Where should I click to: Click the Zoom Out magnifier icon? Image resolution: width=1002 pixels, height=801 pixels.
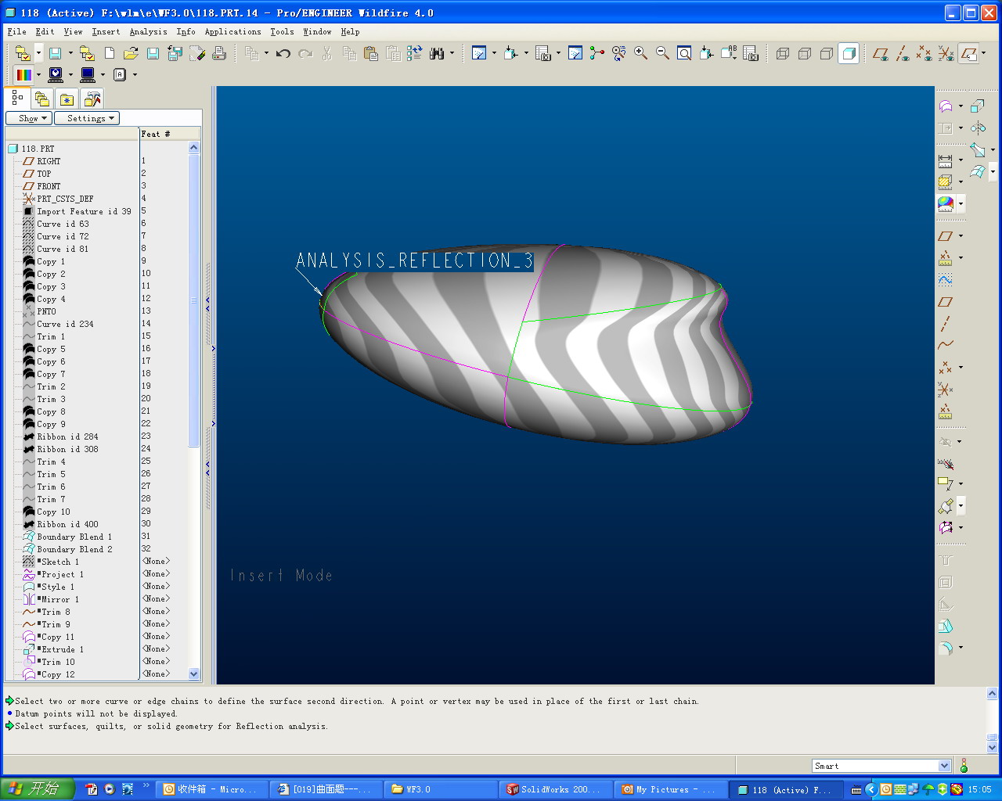tap(662, 53)
